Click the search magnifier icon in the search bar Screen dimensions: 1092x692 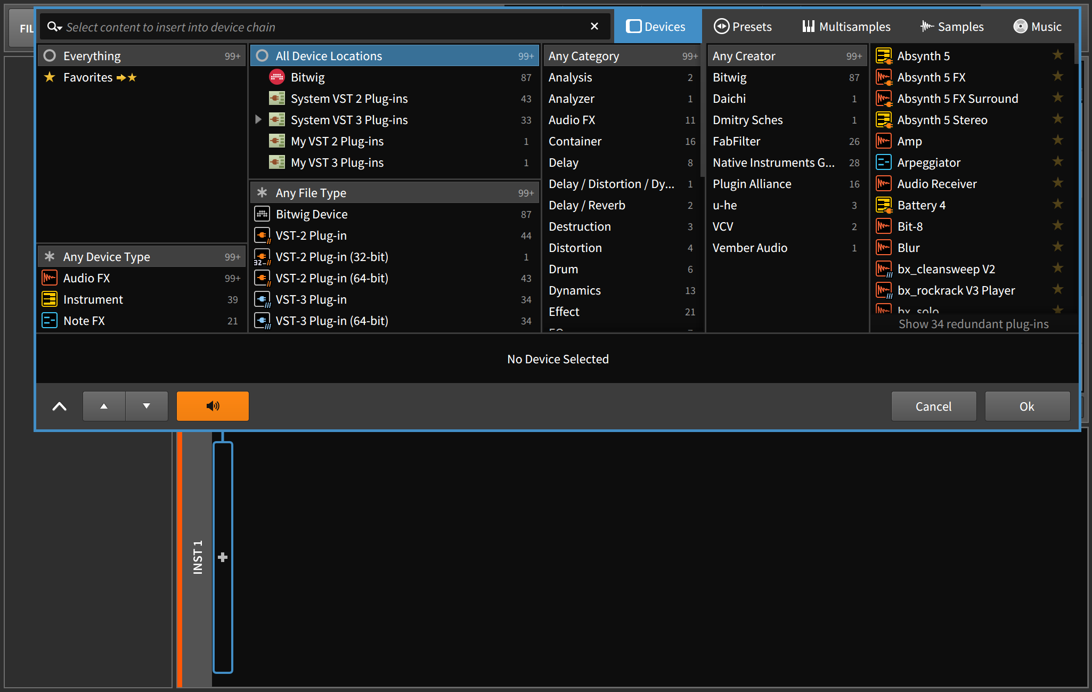pos(53,26)
